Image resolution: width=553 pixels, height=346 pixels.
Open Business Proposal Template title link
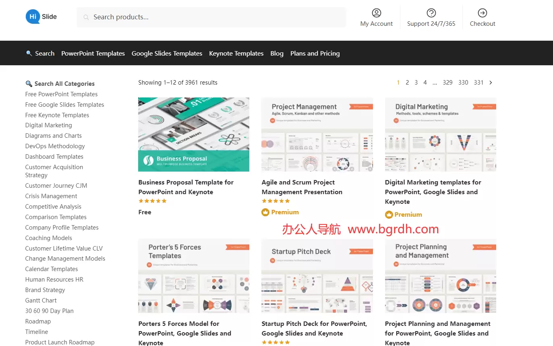186,187
